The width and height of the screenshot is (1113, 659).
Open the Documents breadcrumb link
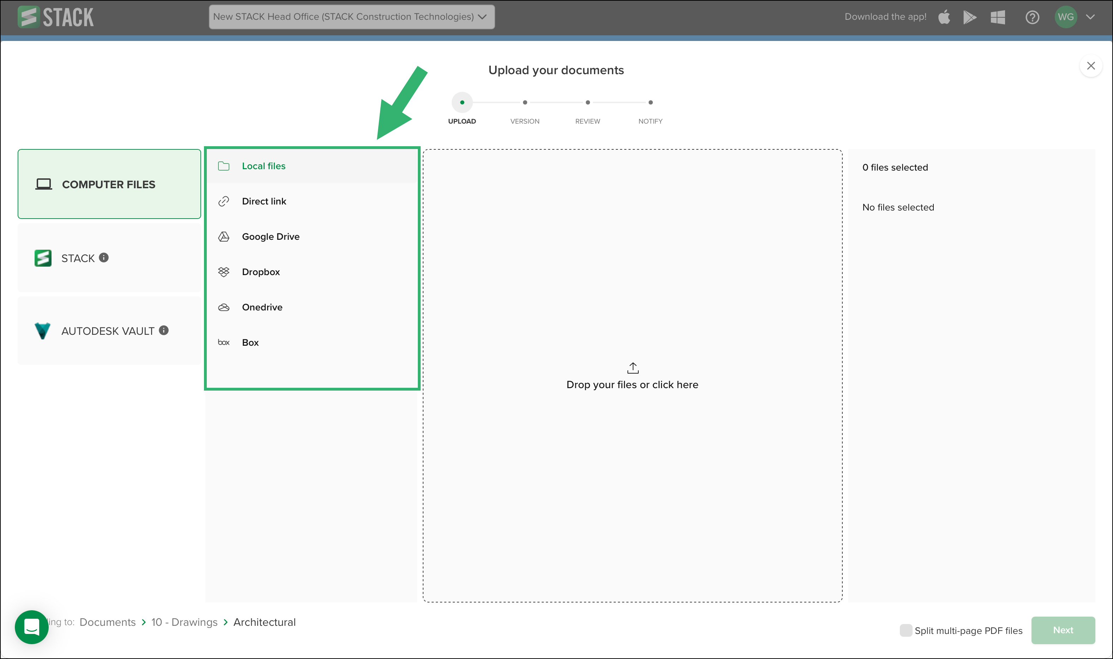[107, 622]
